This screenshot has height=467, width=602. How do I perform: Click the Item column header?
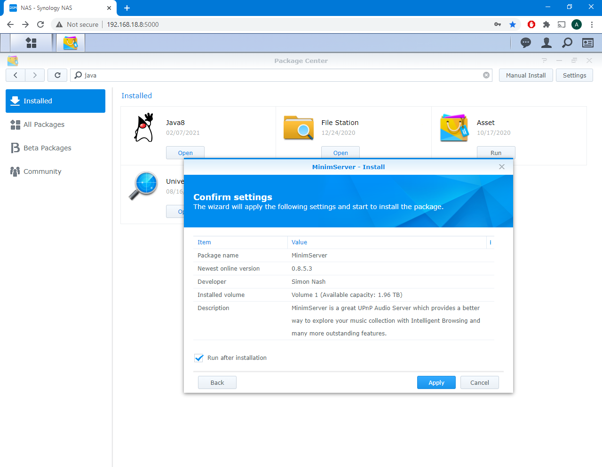click(x=240, y=242)
